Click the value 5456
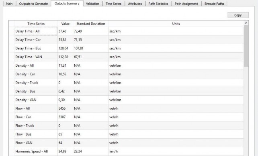 pyautogui.click(x=62, y=108)
